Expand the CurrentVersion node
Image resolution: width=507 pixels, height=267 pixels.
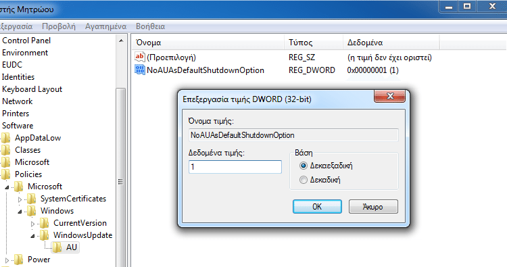click(32, 224)
